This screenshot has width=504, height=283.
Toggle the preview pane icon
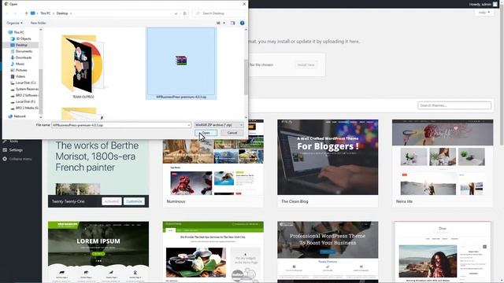233,23
